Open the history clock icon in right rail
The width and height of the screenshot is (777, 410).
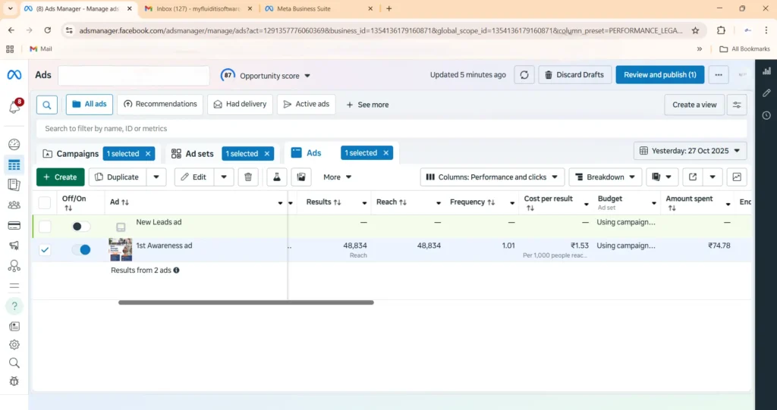(x=766, y=115)
